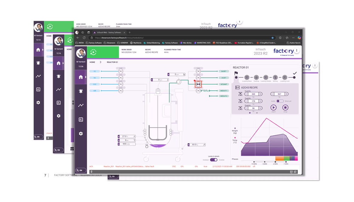Image resolution: width=354 pixels, height=202 pixels.
Task: Select the -2 MIN timeline marker
Action: 275,162
